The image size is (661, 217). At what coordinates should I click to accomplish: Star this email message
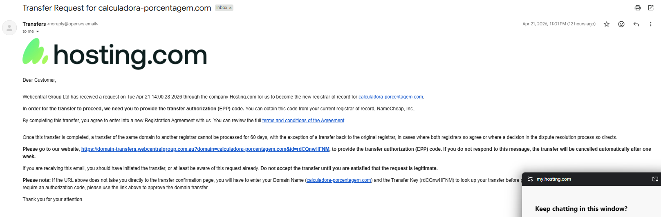click(607, 24)
